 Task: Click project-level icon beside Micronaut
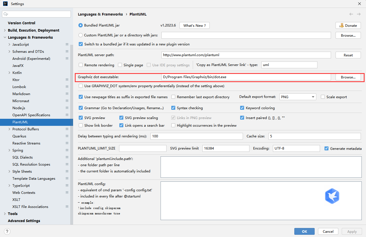point(67,101)
